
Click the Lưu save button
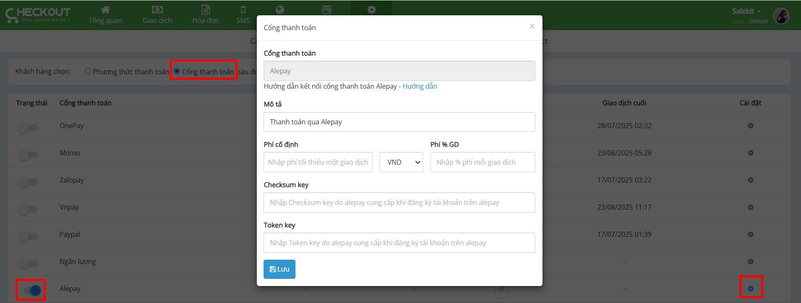279,269
